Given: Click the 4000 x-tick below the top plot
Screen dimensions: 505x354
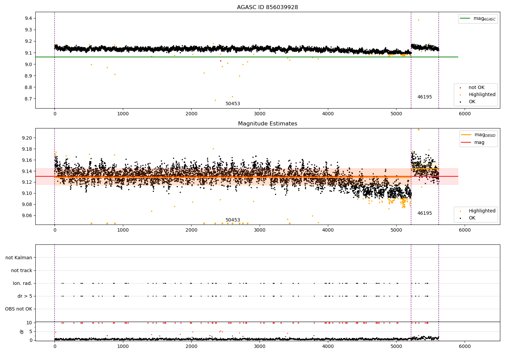Looking at the screenshot, I should 328,114.
